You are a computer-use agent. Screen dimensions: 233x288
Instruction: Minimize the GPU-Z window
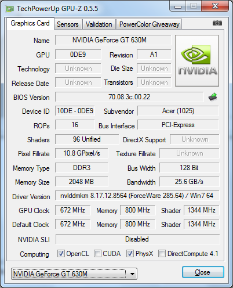click(x=178, y=6)
